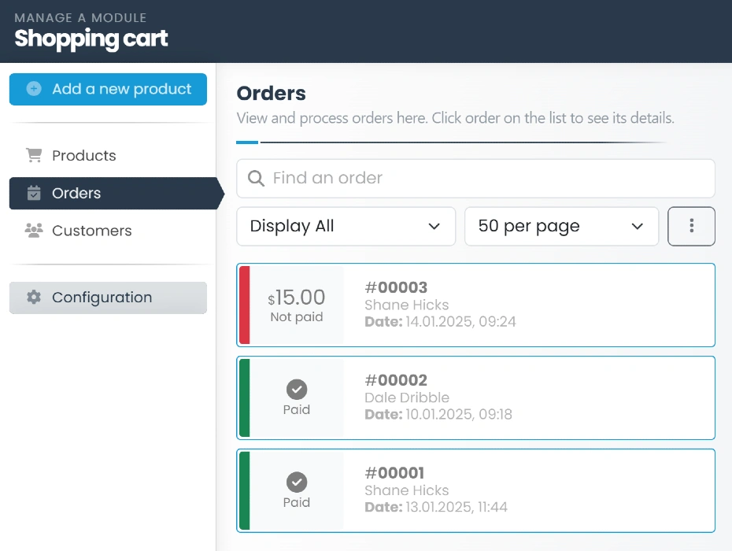Click the Paid checkmark icon on order #00001
732x551 pixels.
(x=297, y=482)
